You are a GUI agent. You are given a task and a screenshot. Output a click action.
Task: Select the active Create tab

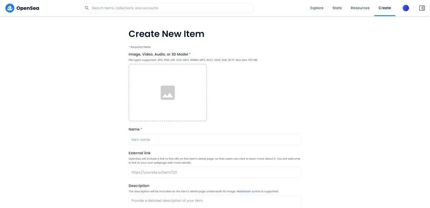click(384, 8)
